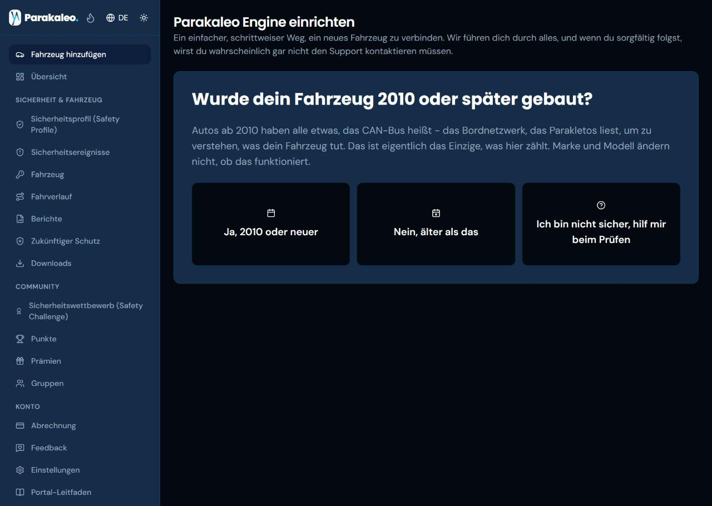Screen dimensions: 712x506
Task: Click the car icon for Fahrzeug hinzufügen
Action: (x=20, y=54)
